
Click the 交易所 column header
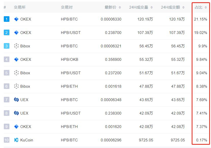pos(20,7)
